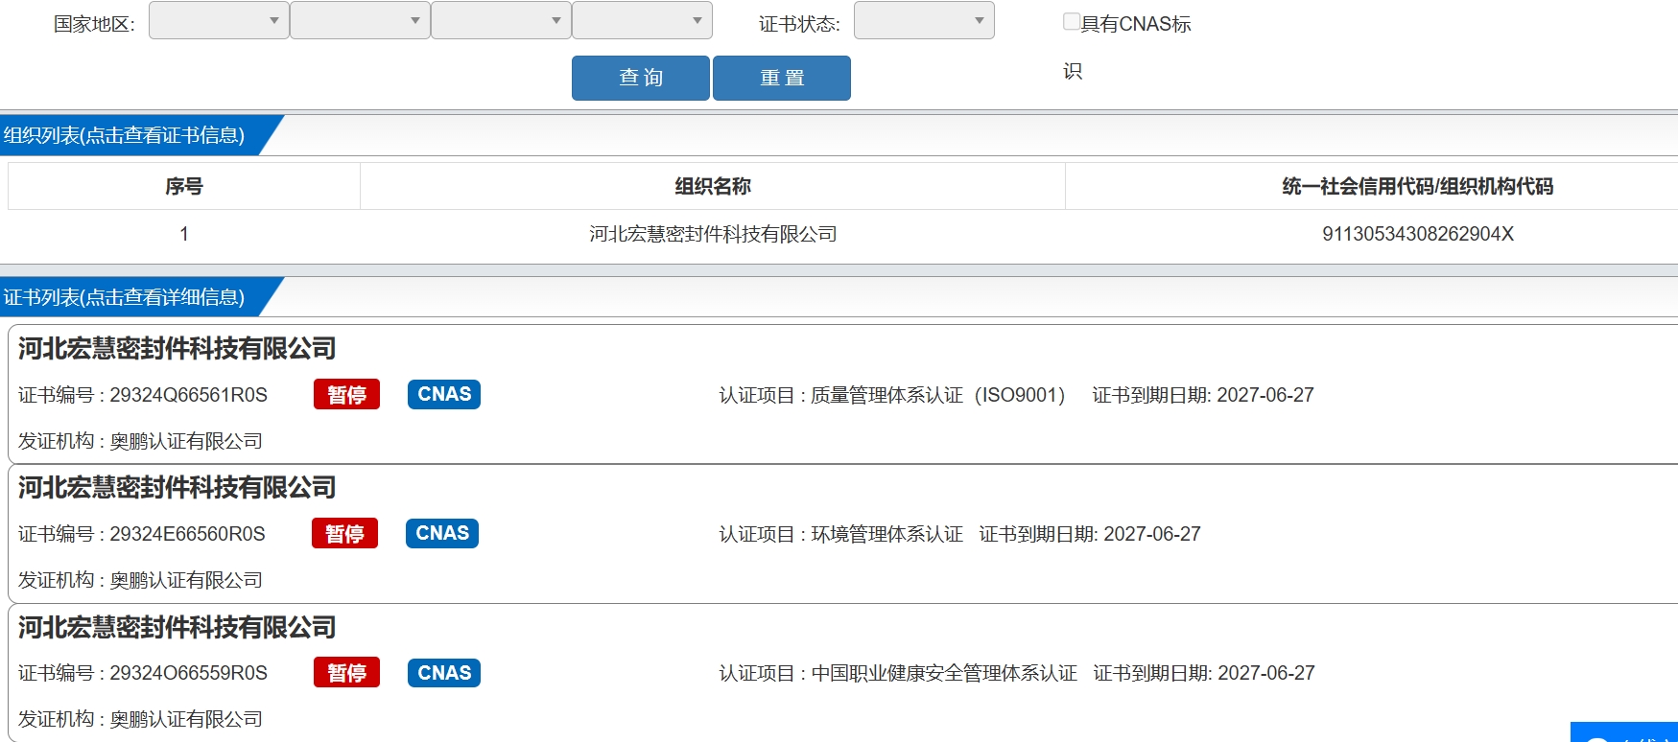This screenshot has height=742, width=1678.
Task: Click 暂停 badge for certificate 29324O66559R0S
Action: click(346, 673)
